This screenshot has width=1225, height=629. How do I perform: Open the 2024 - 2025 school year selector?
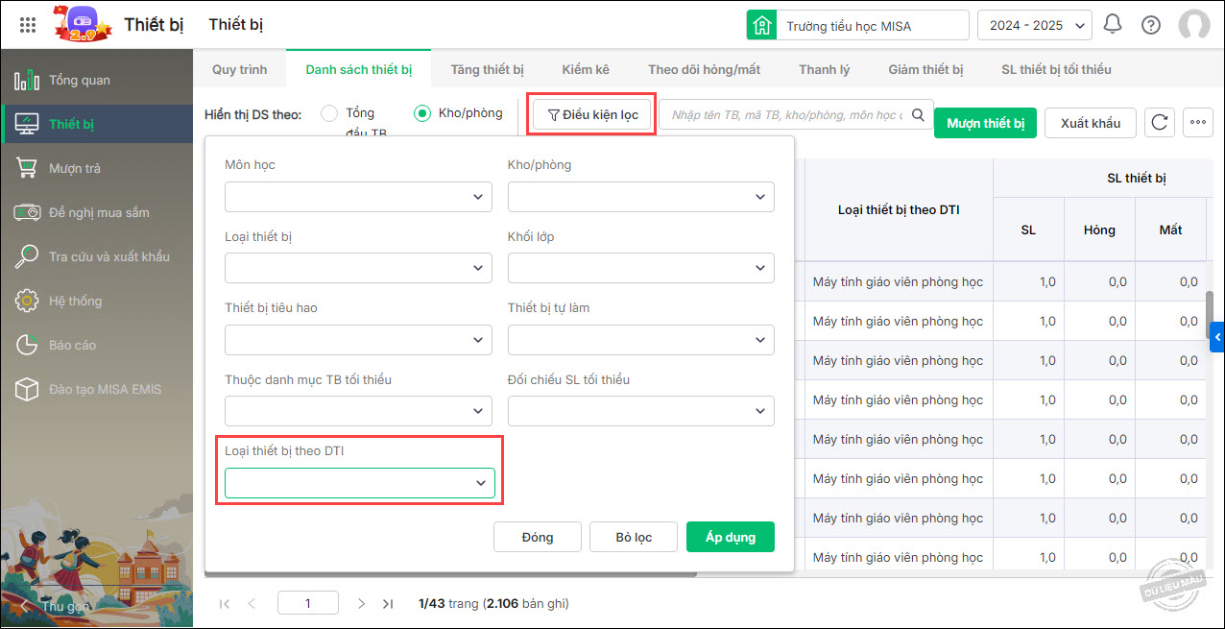pos(1034,25)
